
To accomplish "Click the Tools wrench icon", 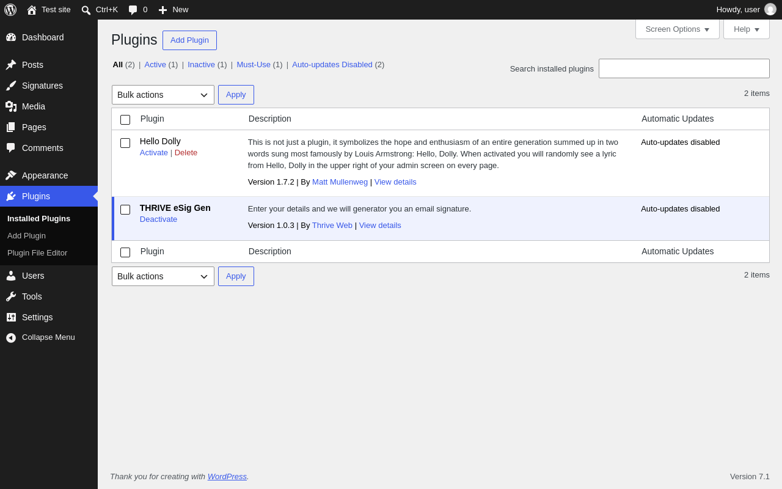I will [x=11, y=296].
